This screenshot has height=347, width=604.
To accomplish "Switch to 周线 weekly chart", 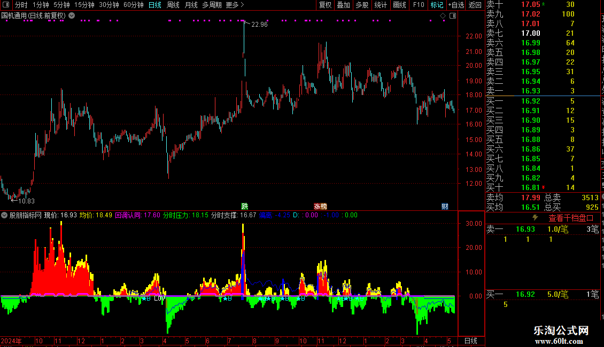I will 173,5.
